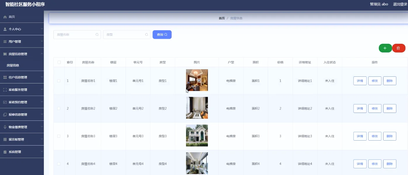Screen dimensions: 408x175
Task: Click the 查询 search button
Action: pyautogui.click(x=162, y=34)
